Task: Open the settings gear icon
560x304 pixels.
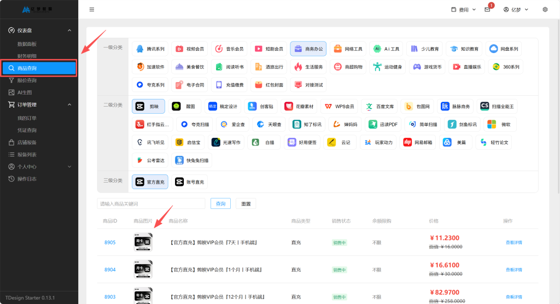Action: tap(545, 10)
